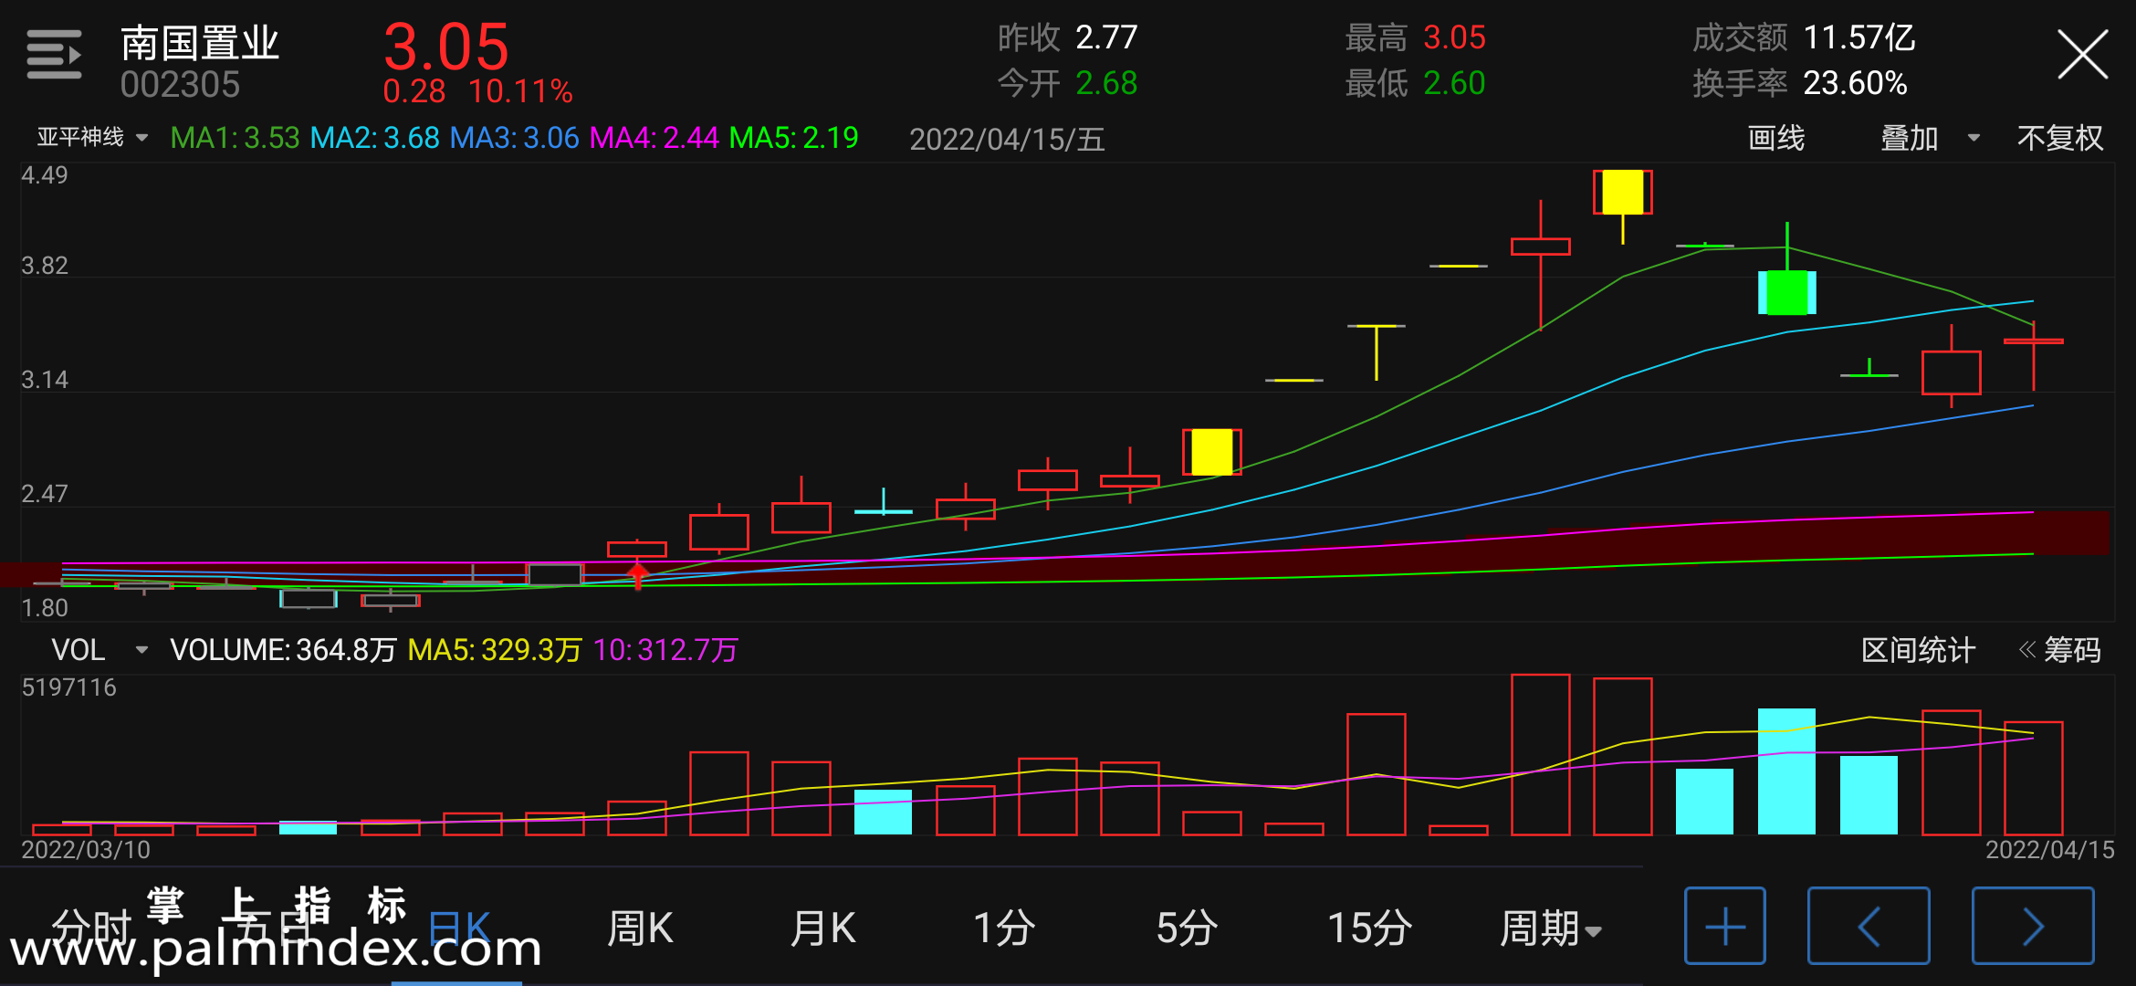Viewport: 2136px width, 986px height.
Task: Switch to the 月K tab
Action: point(822,928)
